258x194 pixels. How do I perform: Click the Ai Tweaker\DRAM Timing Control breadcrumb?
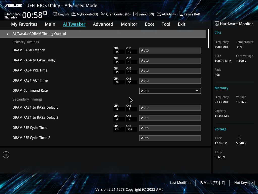point(39,34)
